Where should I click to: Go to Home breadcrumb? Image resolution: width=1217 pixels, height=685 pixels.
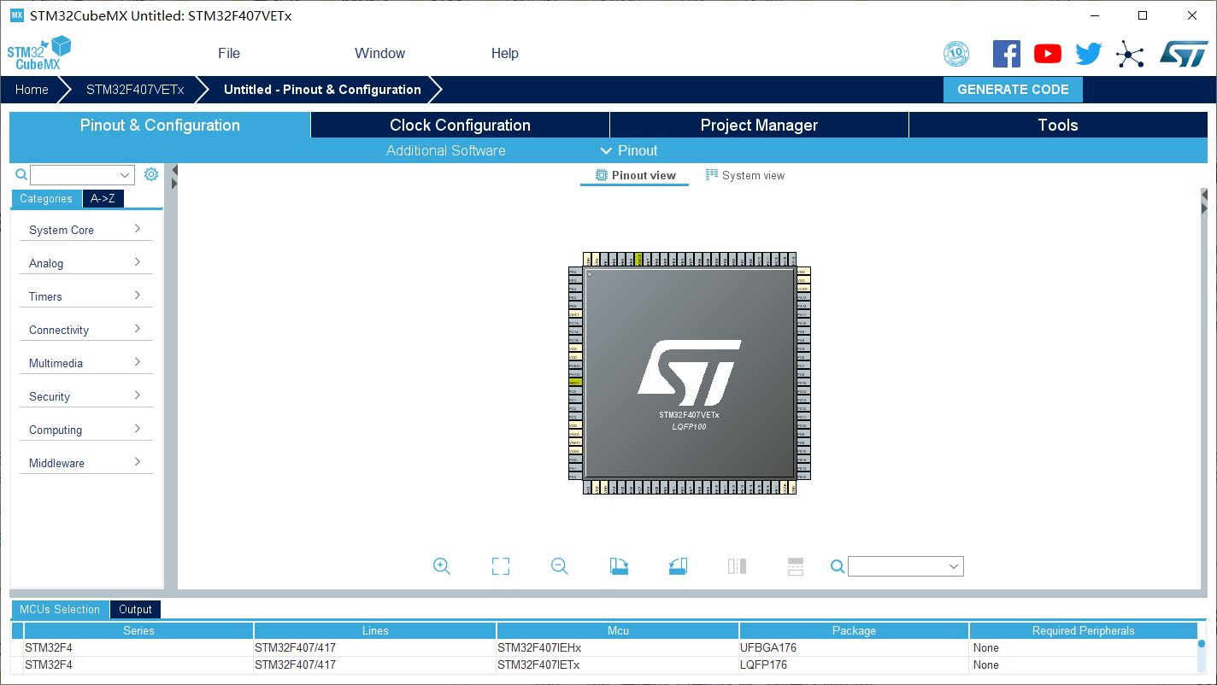[x=32, y=90]
